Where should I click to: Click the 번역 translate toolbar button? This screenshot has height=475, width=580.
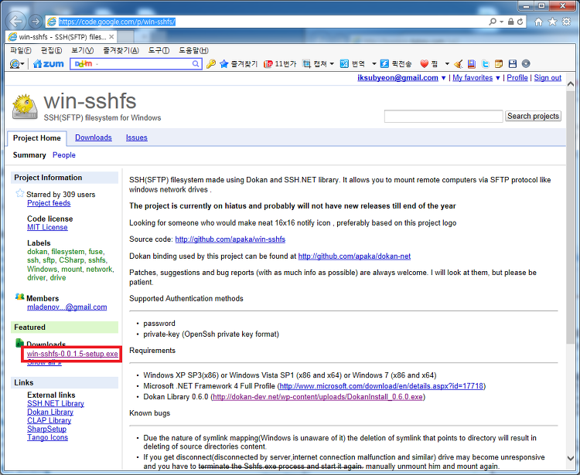353,64
